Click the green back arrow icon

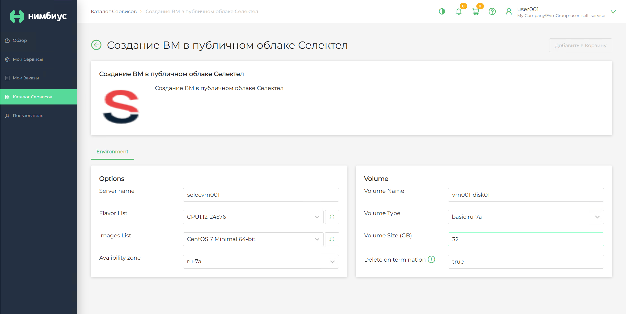coord(96,45)
